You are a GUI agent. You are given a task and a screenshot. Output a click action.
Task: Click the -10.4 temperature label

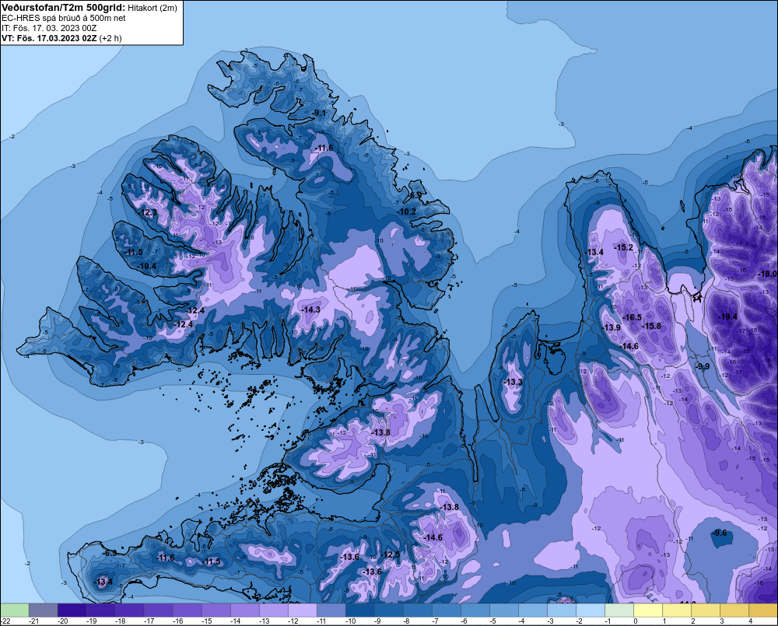[x=147, y=266]
